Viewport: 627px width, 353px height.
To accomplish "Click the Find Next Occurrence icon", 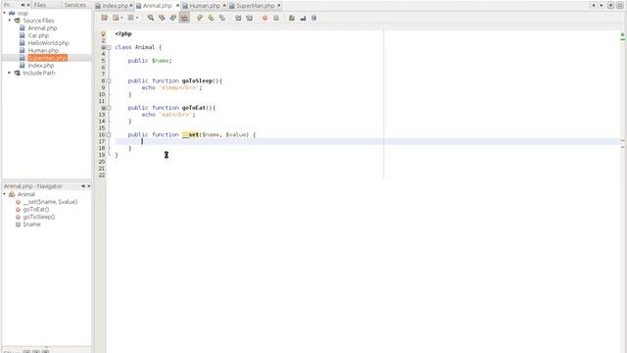I will (172, 18).
